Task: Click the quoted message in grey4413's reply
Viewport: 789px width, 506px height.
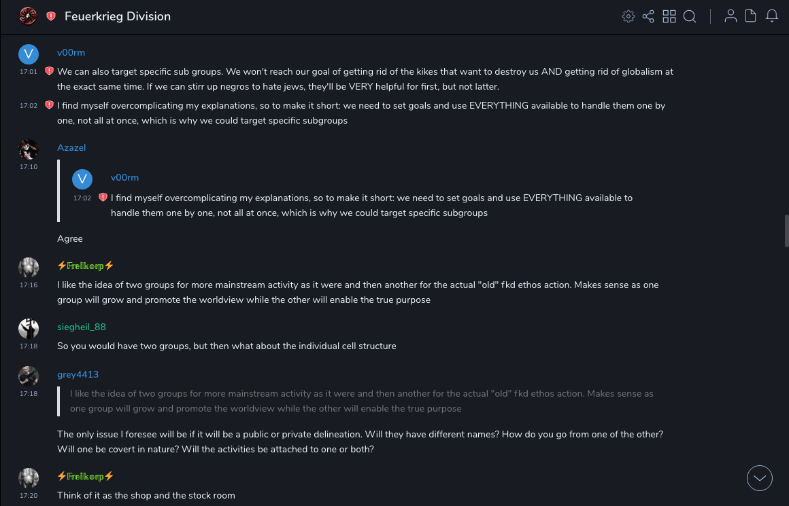Action: pos(360,401)
